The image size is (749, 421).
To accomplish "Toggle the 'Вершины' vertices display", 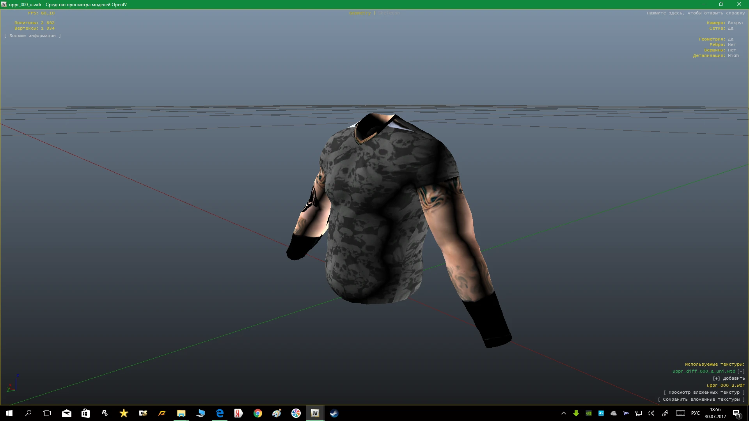I will [732, 50].
